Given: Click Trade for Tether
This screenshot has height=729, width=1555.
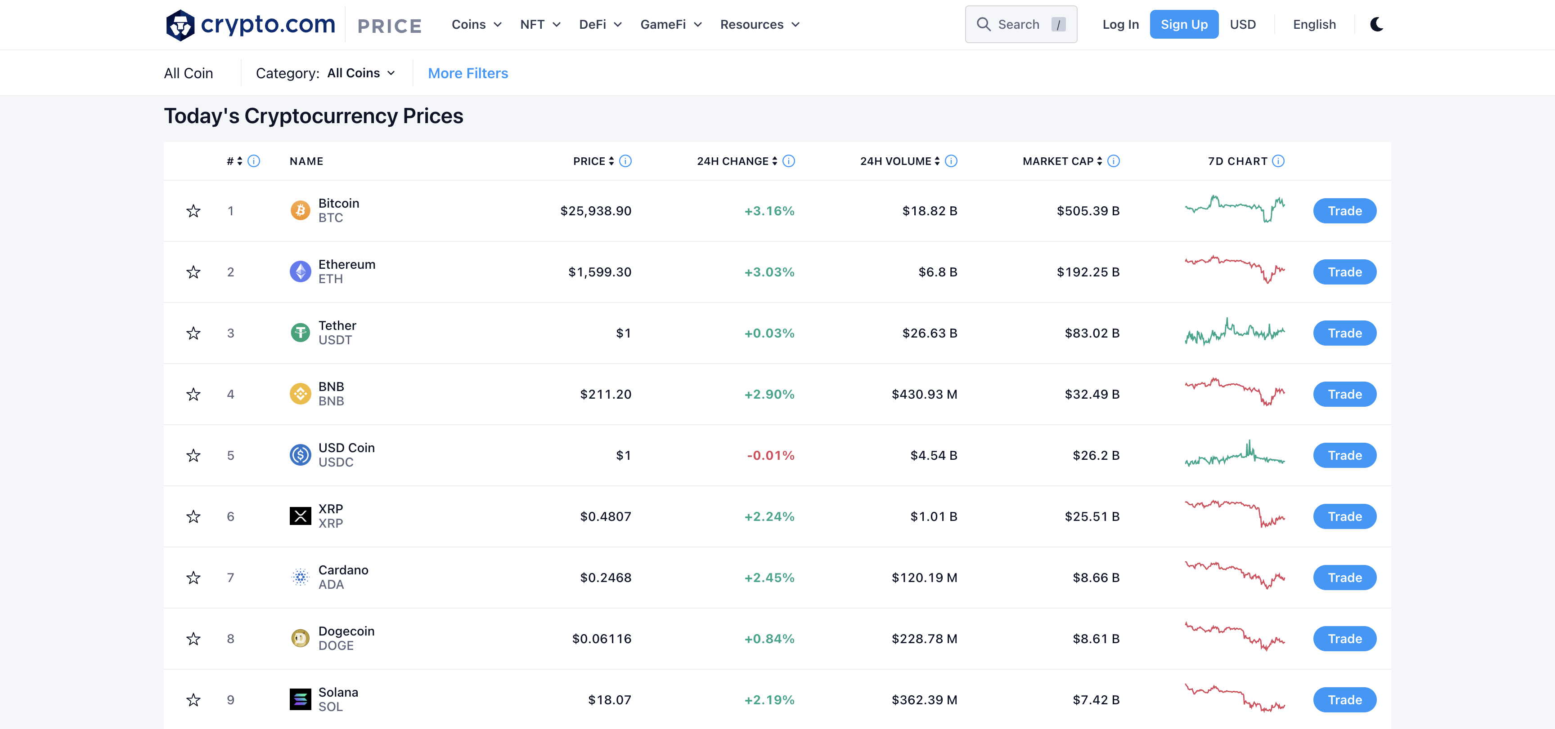Looking at the screenshot, I should click(1344, 333).
